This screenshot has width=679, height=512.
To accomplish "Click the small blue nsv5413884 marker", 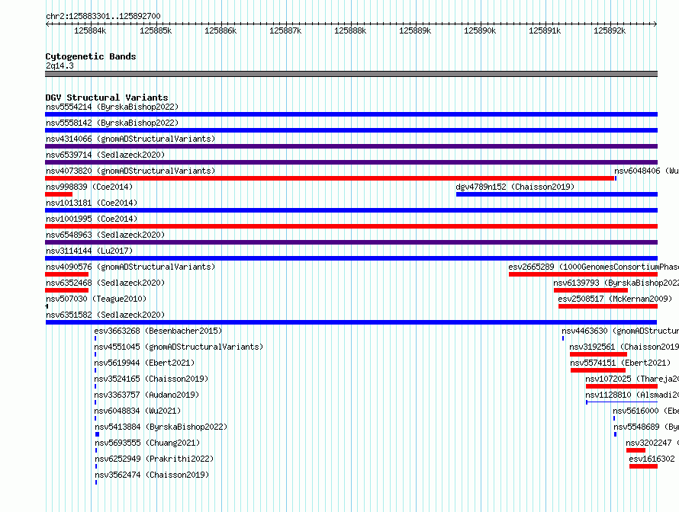I will (x=98, y=434).
